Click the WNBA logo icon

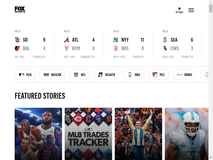click(x=179, y=75)
